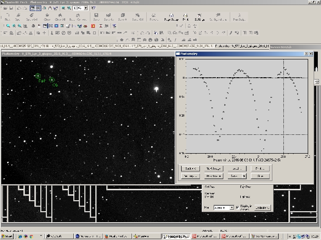Click the question mark help button on Photometry title bar
321x240 pixels.
[306, 53]
